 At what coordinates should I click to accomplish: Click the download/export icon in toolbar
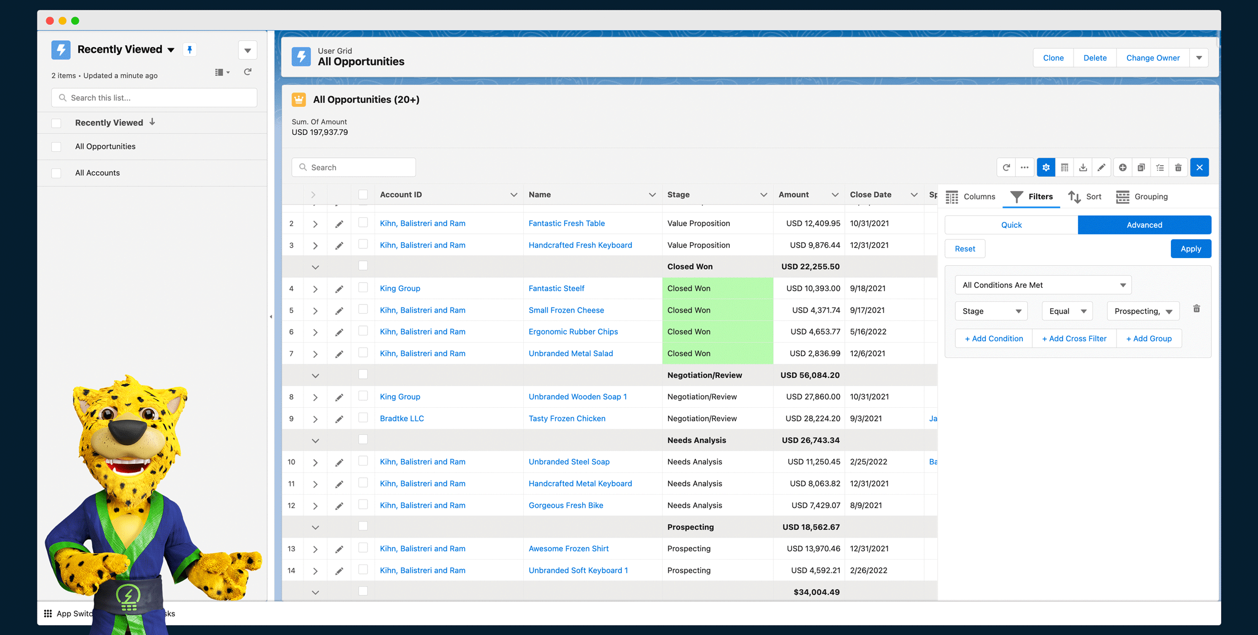point(1083,167)
